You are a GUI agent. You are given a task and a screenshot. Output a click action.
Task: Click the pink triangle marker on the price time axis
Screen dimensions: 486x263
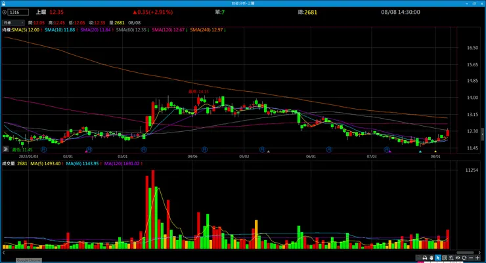[86, 152]
